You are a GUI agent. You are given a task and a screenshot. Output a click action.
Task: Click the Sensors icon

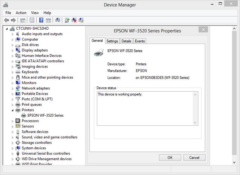point(18,126)
